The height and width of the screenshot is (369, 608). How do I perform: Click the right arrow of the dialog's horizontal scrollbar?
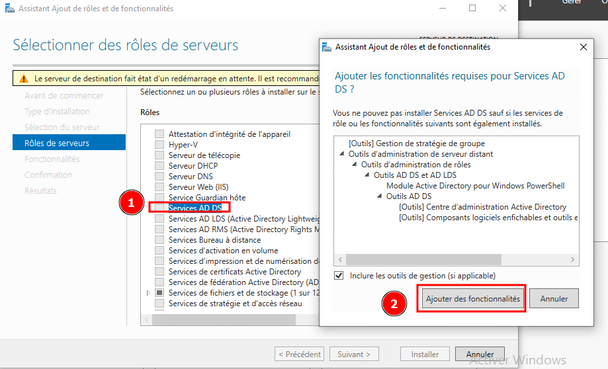pos(574,259)
